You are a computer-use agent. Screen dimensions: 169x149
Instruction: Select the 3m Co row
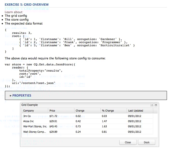(27, 116)
